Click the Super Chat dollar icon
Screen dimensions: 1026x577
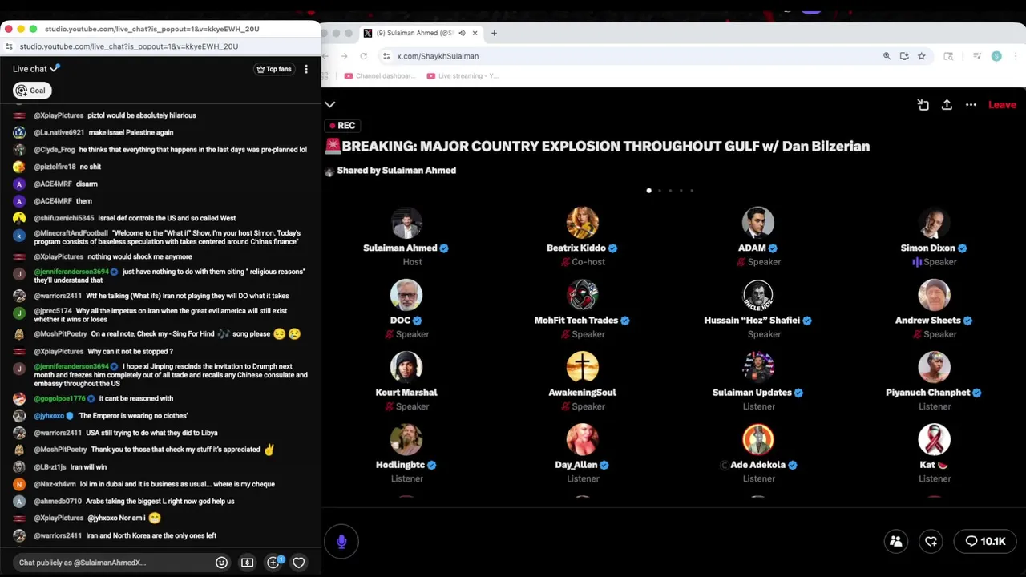(x=247, y=563)
